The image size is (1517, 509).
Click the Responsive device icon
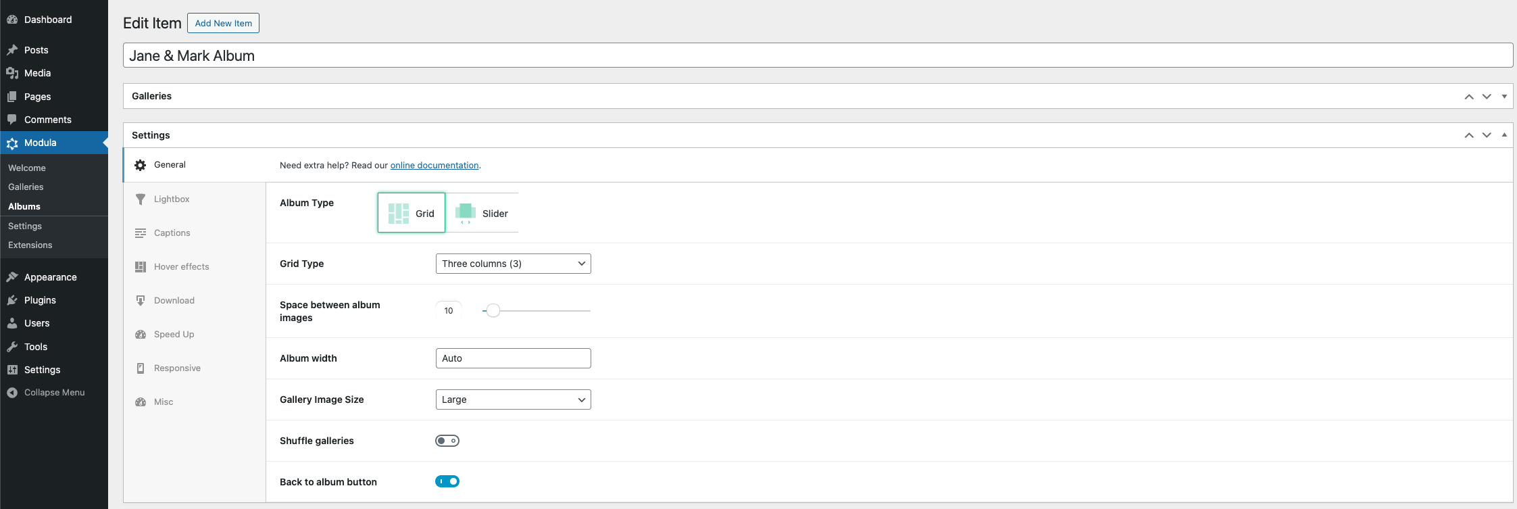[141, 368]
